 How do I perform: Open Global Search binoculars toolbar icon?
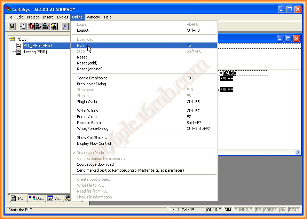pos(54,26)
